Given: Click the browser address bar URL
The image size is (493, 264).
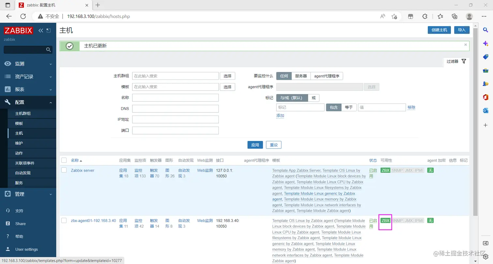Looking at the screenshot, I should 98,16.
